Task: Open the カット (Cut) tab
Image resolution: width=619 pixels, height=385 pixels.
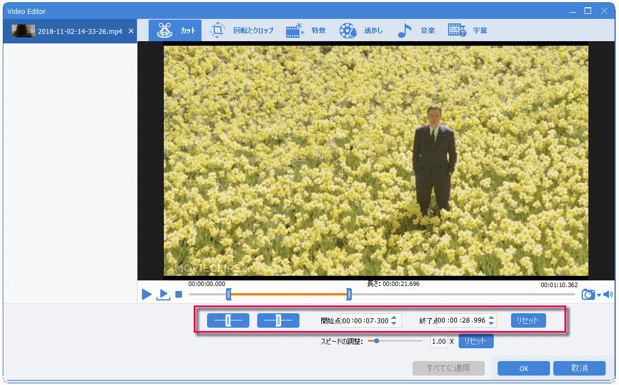Action: click(175, 31)
